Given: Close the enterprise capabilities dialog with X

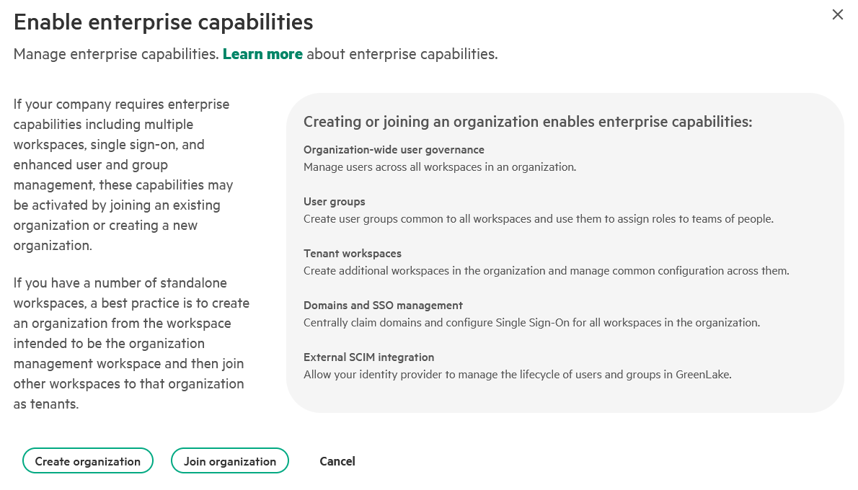Looking at the screenshot, I should (x=837, y=14).
